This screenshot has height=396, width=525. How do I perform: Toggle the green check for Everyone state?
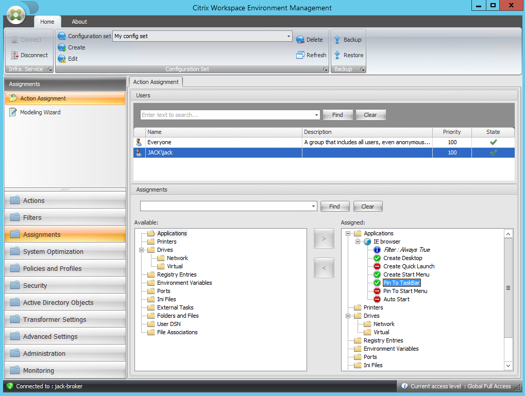pos(493,142)
